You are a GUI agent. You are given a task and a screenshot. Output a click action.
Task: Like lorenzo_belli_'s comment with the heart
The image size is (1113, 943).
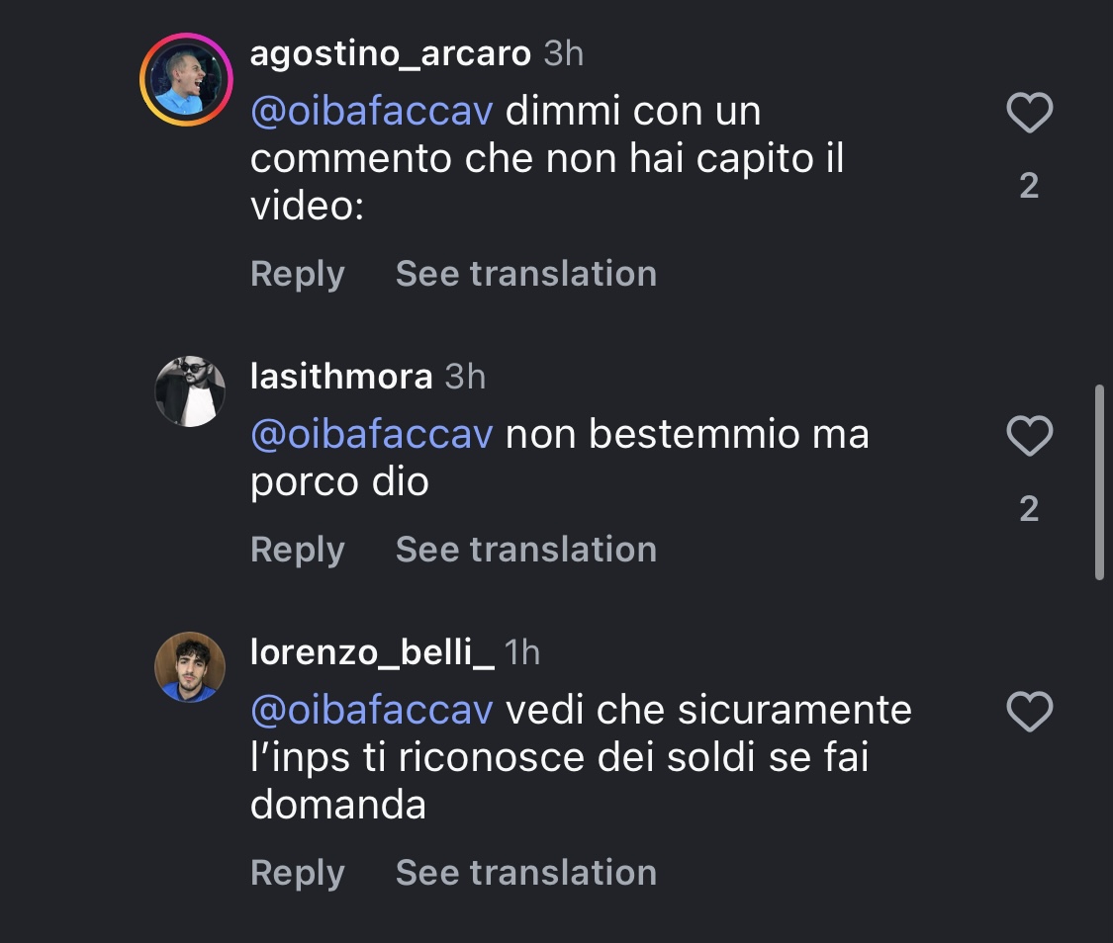tap(1029, 712)
